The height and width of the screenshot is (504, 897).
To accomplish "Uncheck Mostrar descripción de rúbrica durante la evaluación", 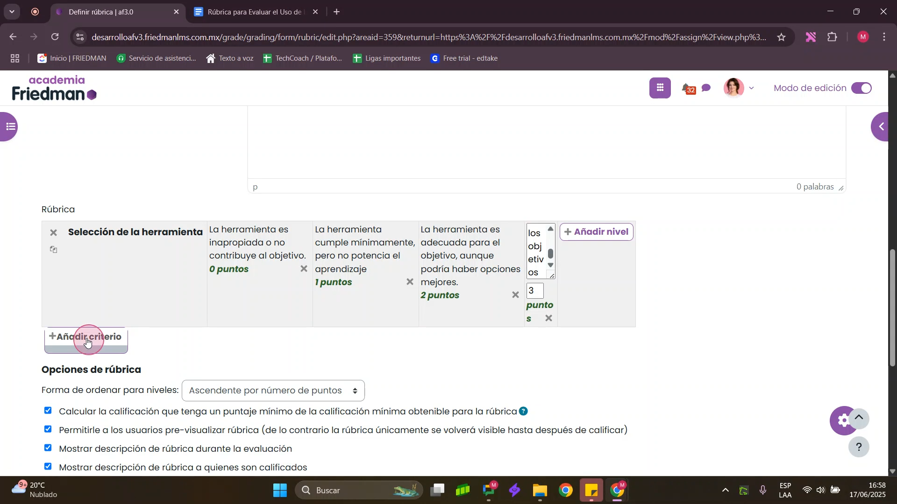I will tap(48, 448).
